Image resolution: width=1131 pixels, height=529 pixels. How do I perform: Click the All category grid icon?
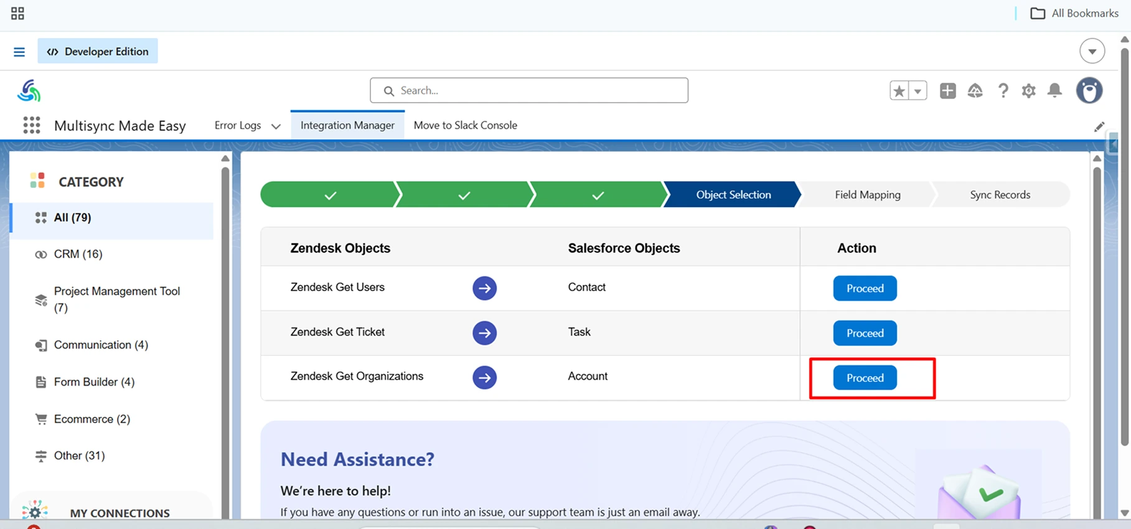tap(41, 218)
